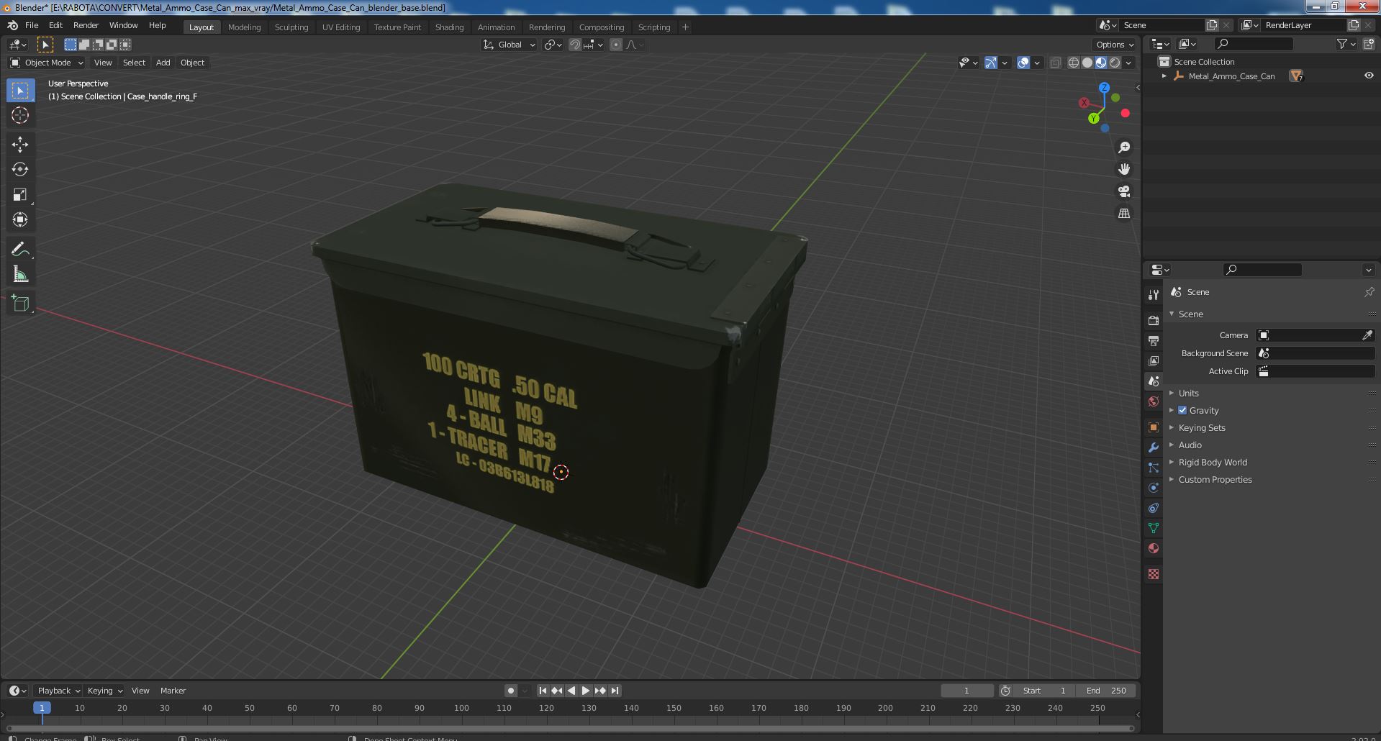
Task: Switch to the Shading workspace tab
Action: [x=449, y=27]
